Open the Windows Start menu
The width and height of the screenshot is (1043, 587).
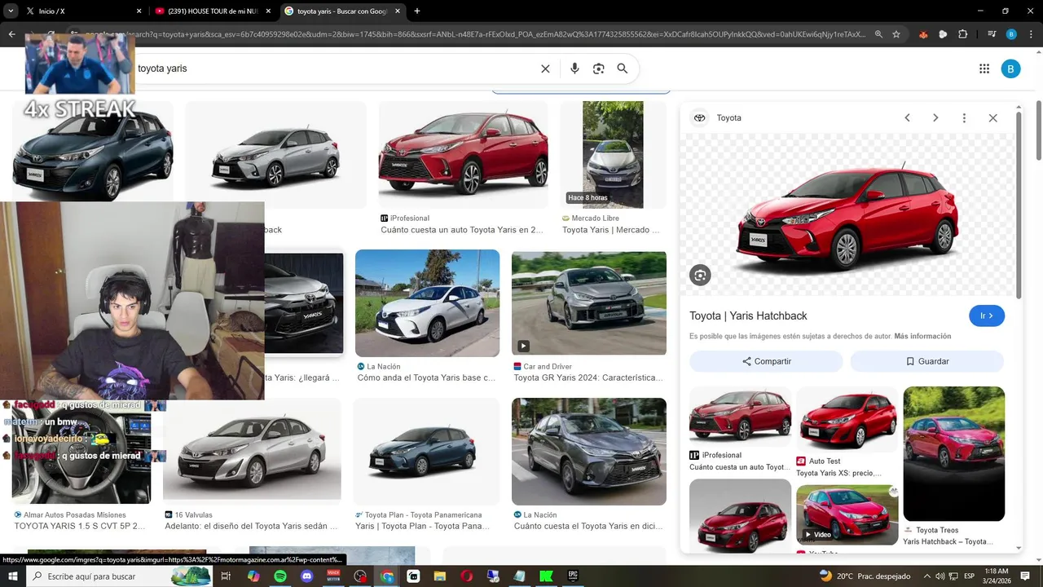[14, 576]
